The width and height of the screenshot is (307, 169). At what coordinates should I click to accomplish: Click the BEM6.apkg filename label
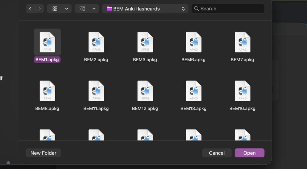pyautogui.click(x=193, y=60)
